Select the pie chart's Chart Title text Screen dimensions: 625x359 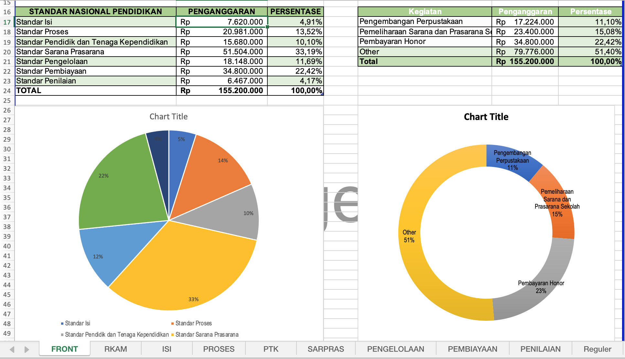[168, 117]
